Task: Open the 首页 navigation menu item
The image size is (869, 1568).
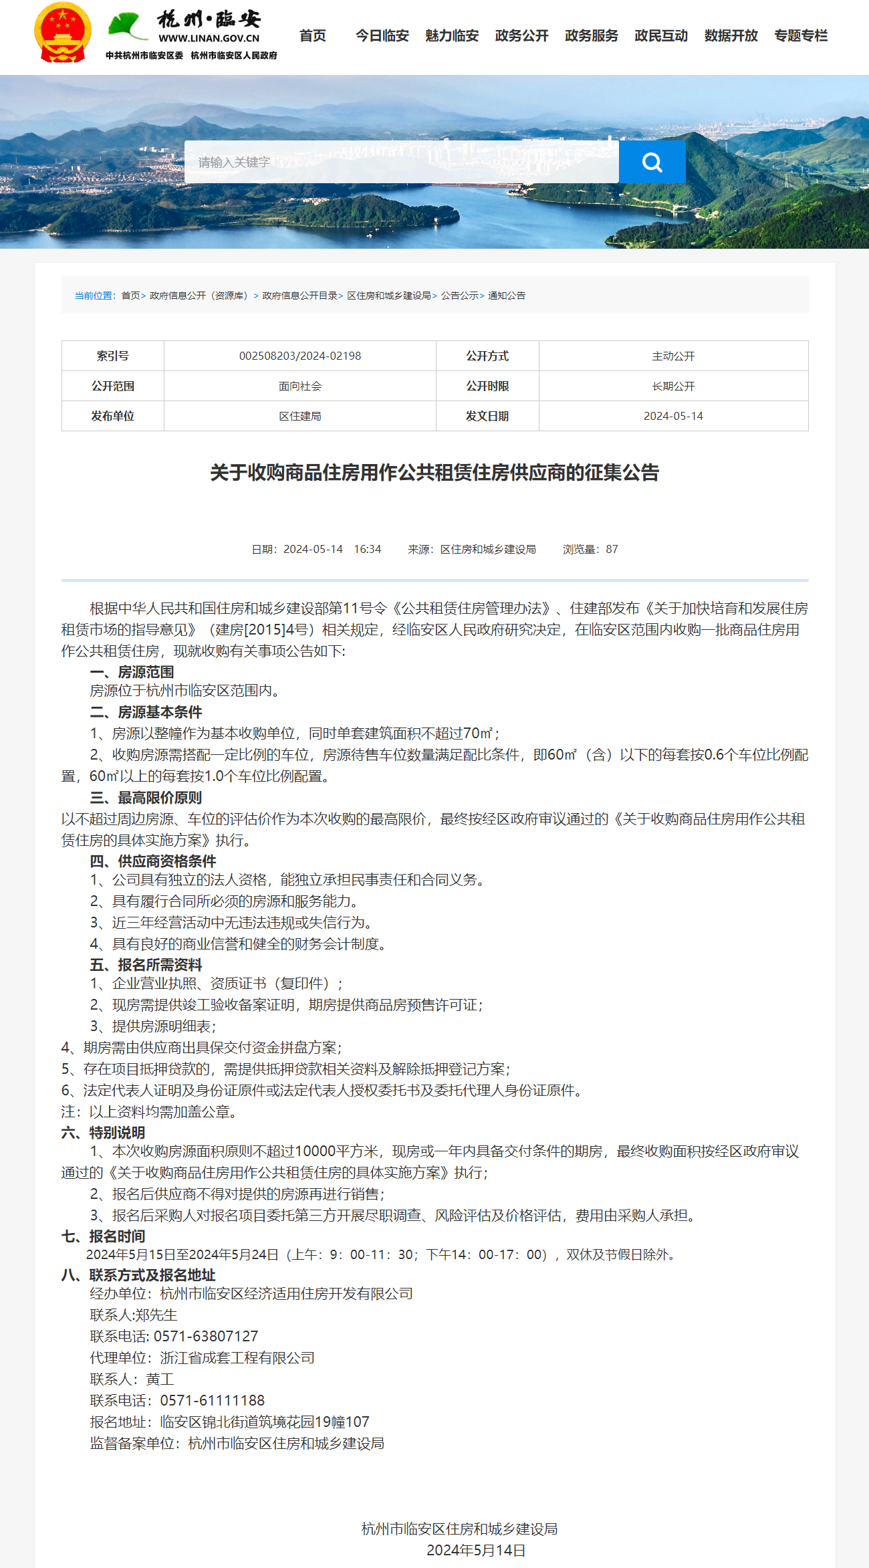Action: tap(312, 35)
